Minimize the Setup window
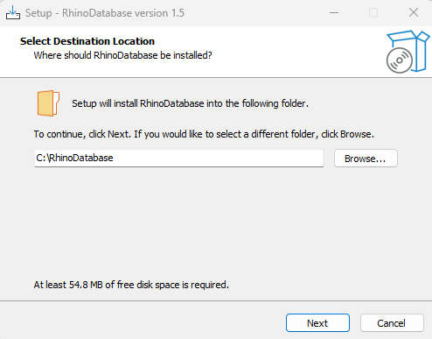The image size is (432, 339). coord(334,13)
